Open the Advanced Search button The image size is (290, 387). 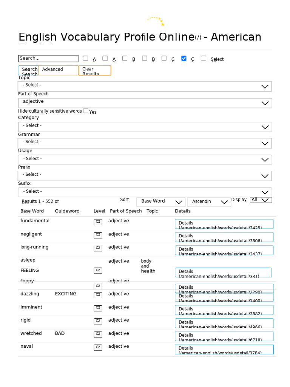coord(58,70)
